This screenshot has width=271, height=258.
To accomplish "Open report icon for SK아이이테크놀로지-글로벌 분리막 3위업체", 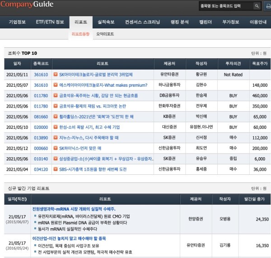I will (x=56, y=75).
